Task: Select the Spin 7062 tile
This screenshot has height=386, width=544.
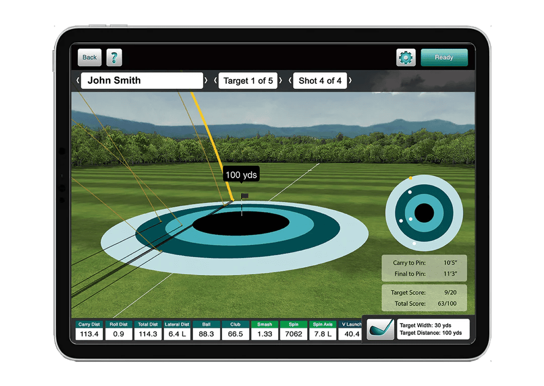Action: tap(294, 330)
